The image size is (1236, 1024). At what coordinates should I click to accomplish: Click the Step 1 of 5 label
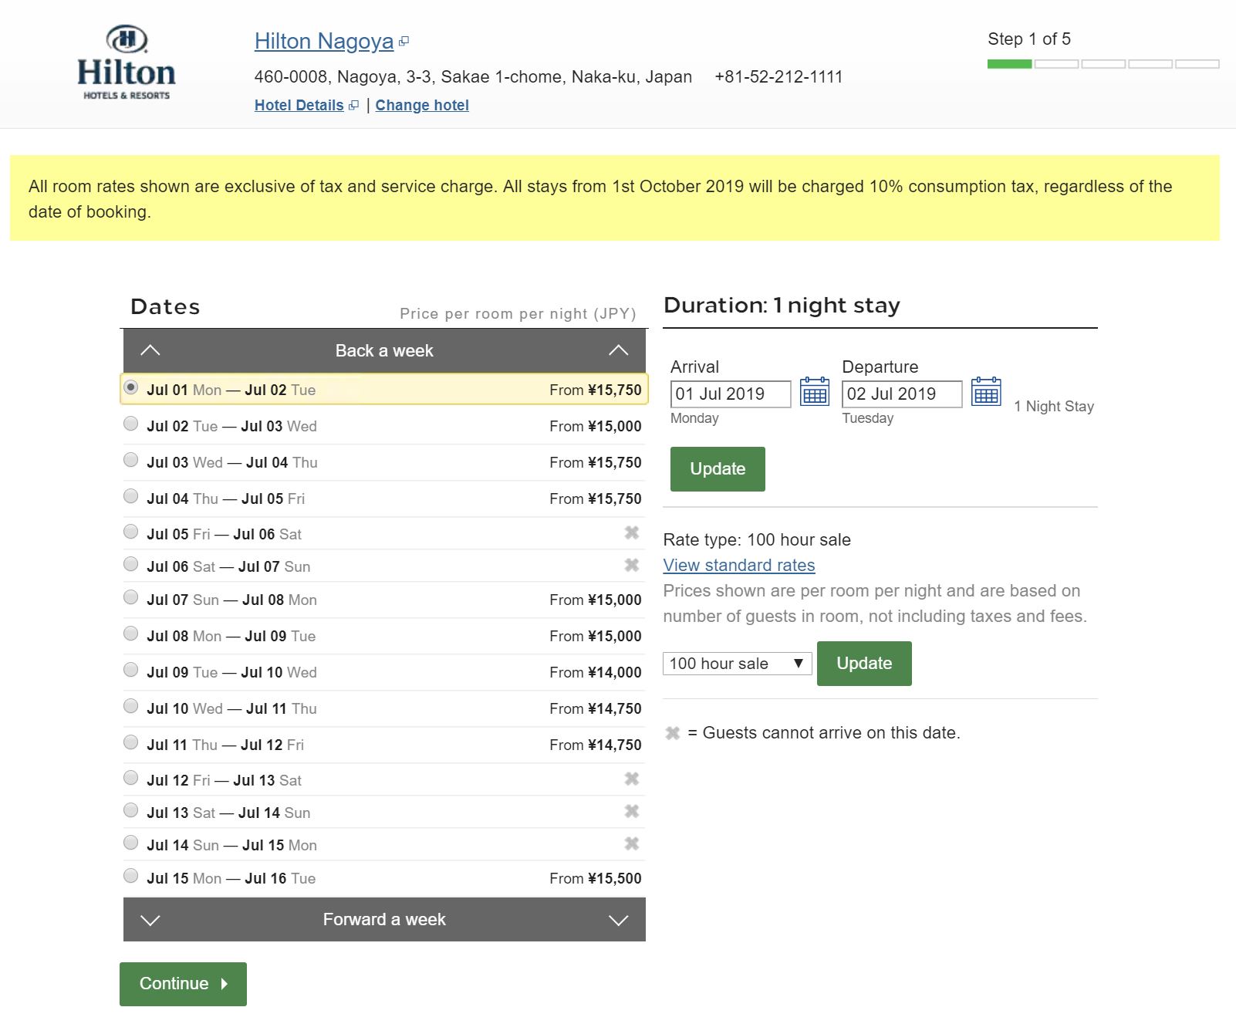click(x=1029, y=39)
